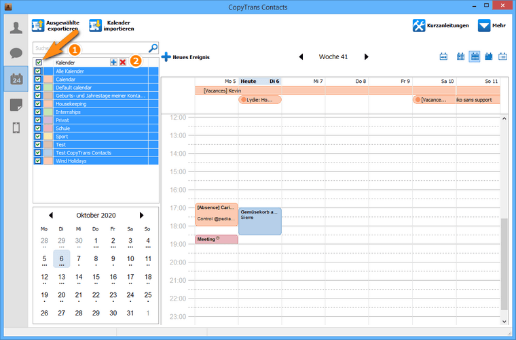
Task: Open the Messages speech bubble section
Action: pos(16,53)
